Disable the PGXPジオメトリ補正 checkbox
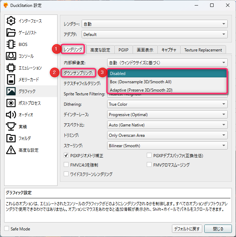The width and height of the screenshot is (236, 237). pyautogui.click(x=67, y=156)
